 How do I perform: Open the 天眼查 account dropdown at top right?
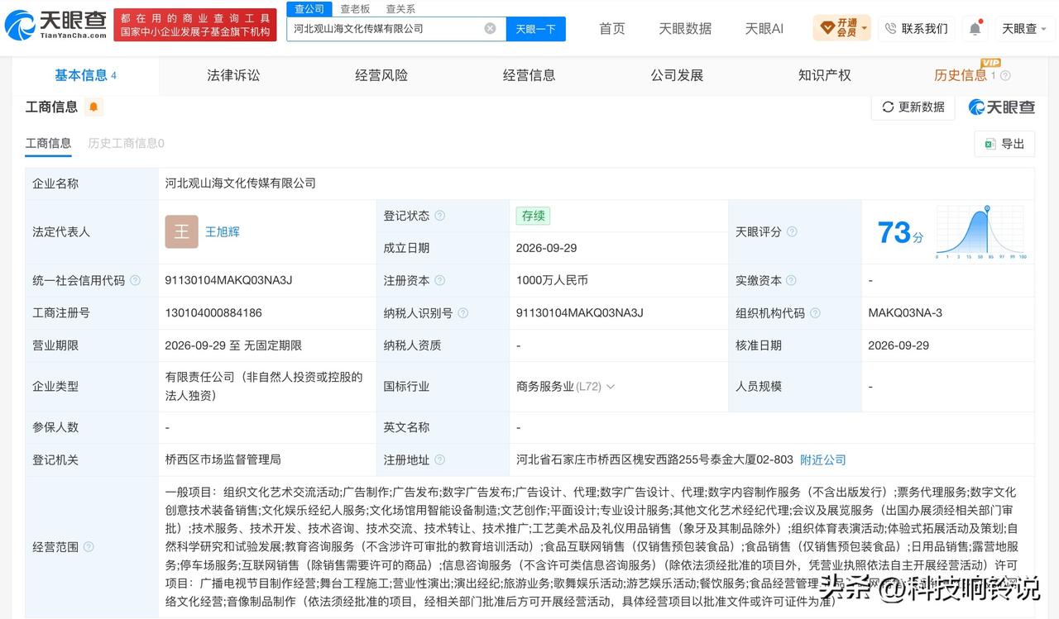[1024, 28]
